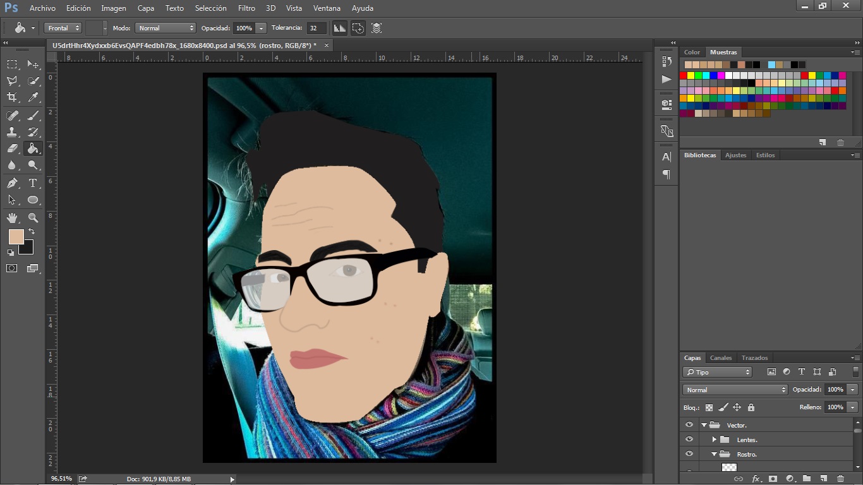Swap foreground and background colors
Screen dimensions: 863x485
click(32, 232)
